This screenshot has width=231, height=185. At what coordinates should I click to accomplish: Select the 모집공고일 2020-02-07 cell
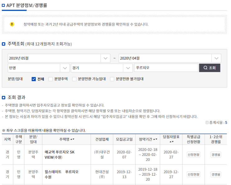pyautogui.click(x=124, y=155)
